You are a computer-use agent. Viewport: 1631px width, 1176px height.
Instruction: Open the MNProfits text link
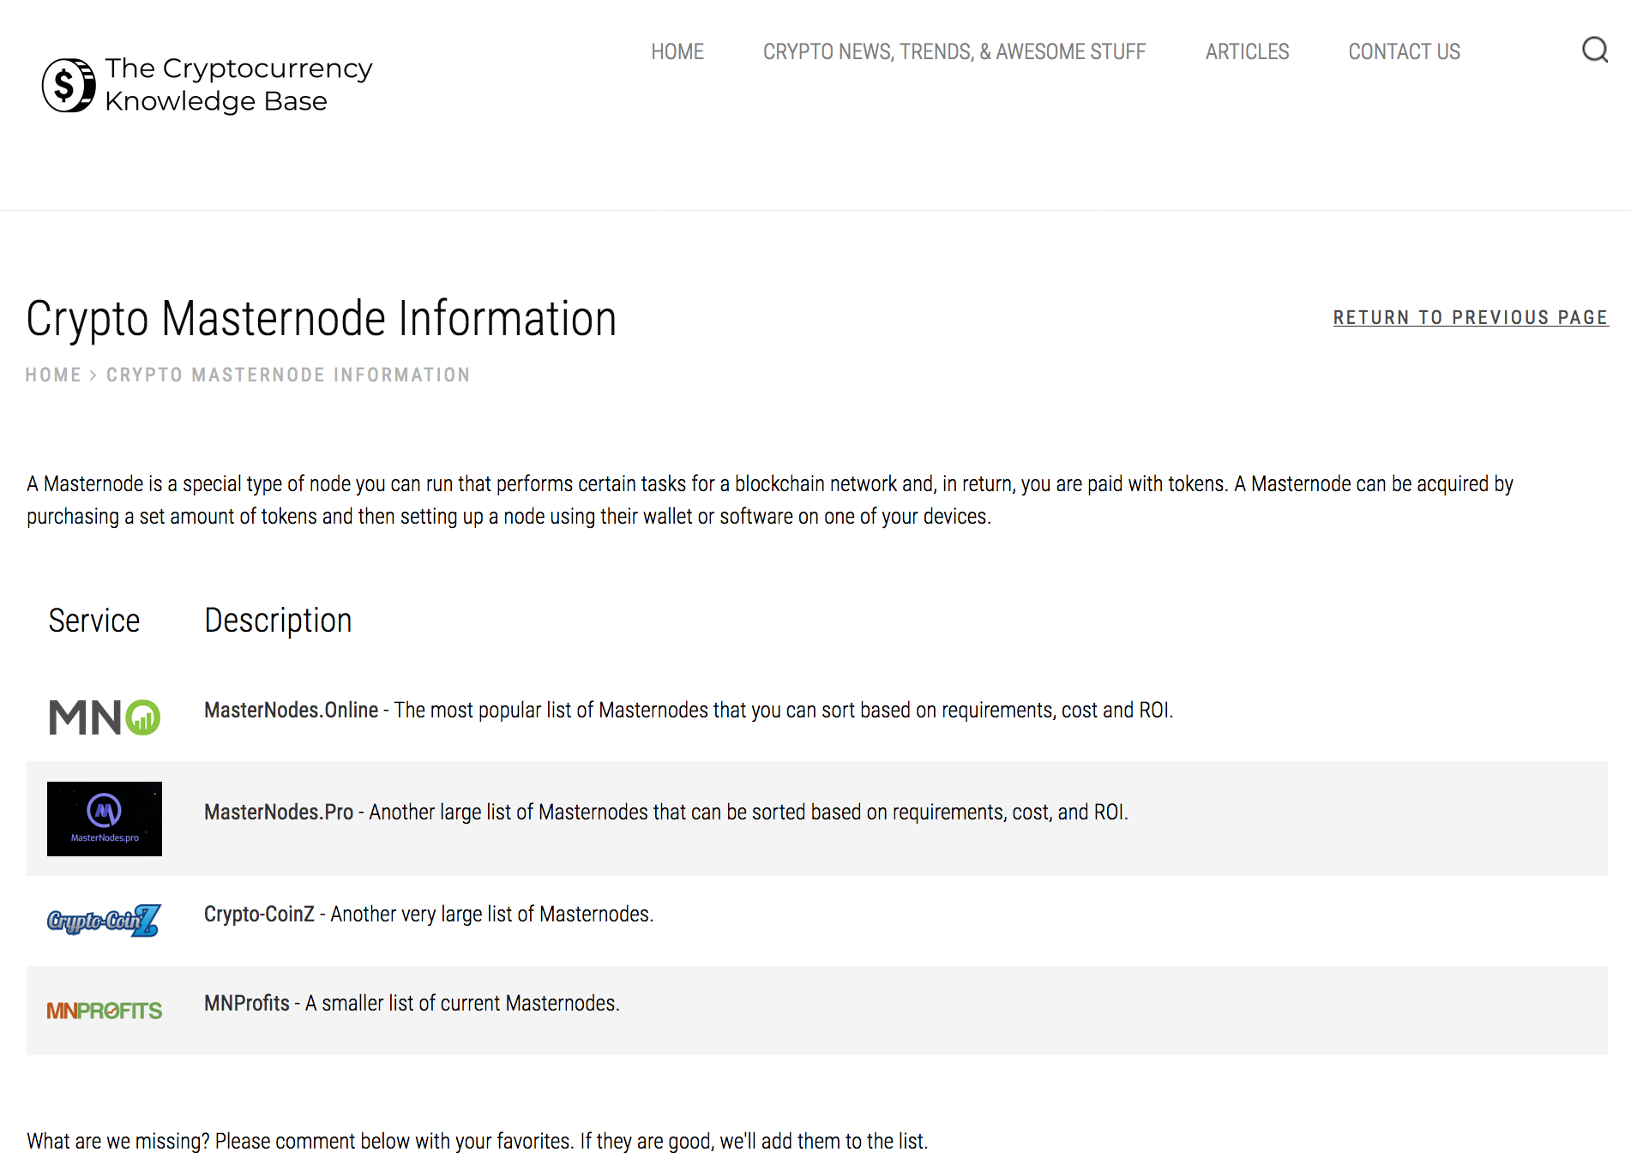coord(247,1002)
